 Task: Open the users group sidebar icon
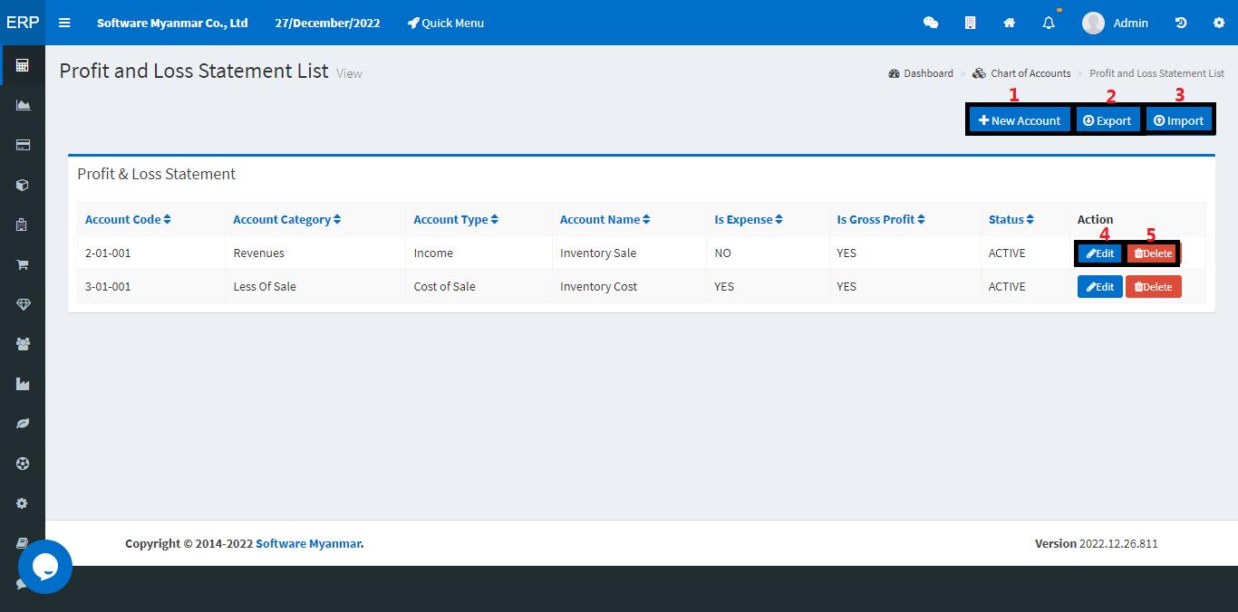coord(23,344)
